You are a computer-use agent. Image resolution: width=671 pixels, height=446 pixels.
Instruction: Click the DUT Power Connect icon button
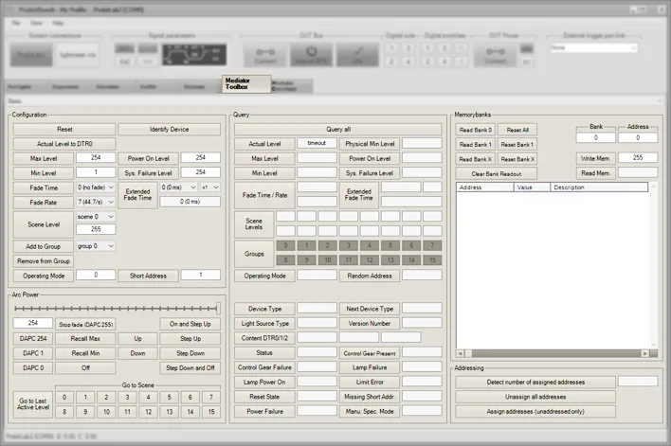point(495,55)
